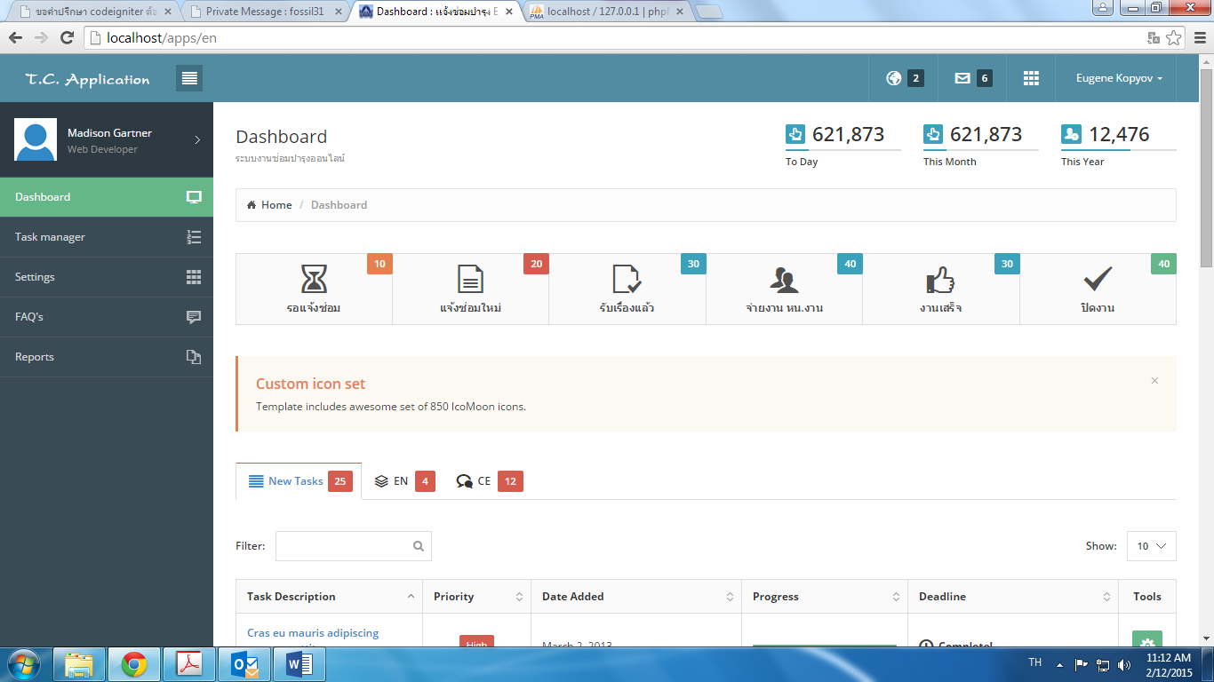The image size is (1214, 682).
Task: Open the globe notifications icon
Action: point(894,78)
